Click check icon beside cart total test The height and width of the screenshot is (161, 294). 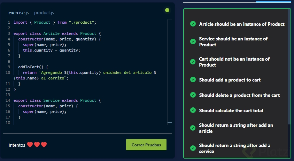193,110
